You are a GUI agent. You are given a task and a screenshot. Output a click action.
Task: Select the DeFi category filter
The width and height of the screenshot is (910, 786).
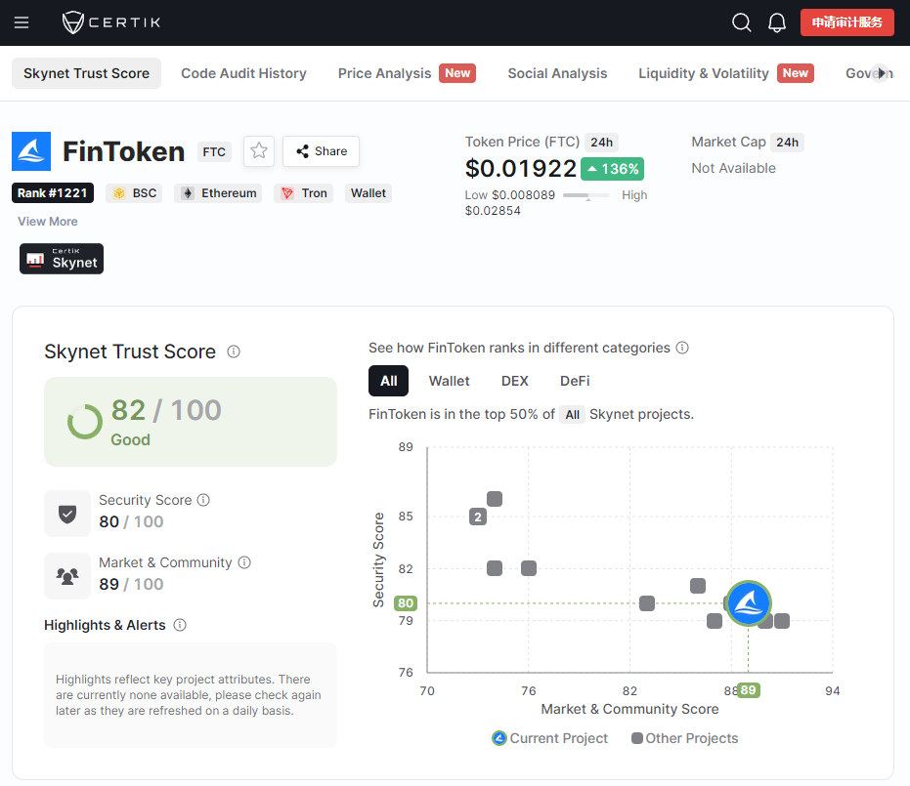[x=575, y=381]
